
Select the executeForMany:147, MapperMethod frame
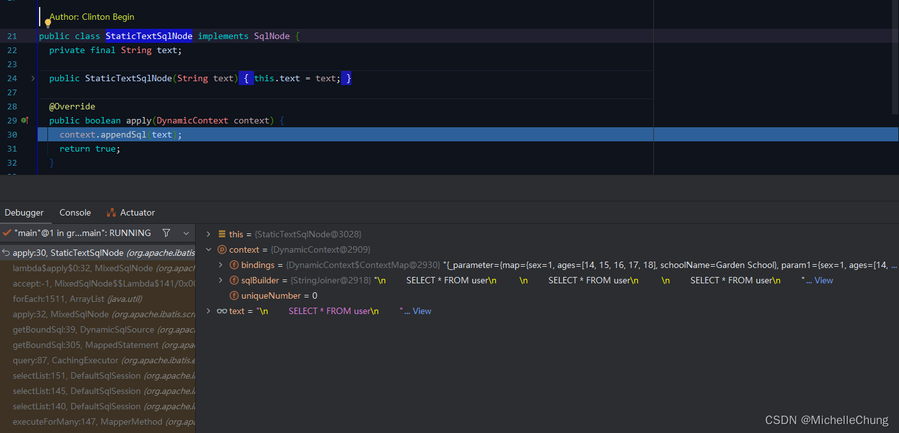pos(98,421)
